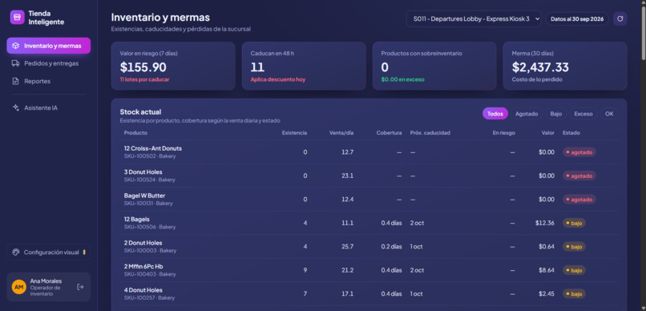Click the Próx. caducidad column header
The image size is (646, 311).
click(x=430, y=132)
